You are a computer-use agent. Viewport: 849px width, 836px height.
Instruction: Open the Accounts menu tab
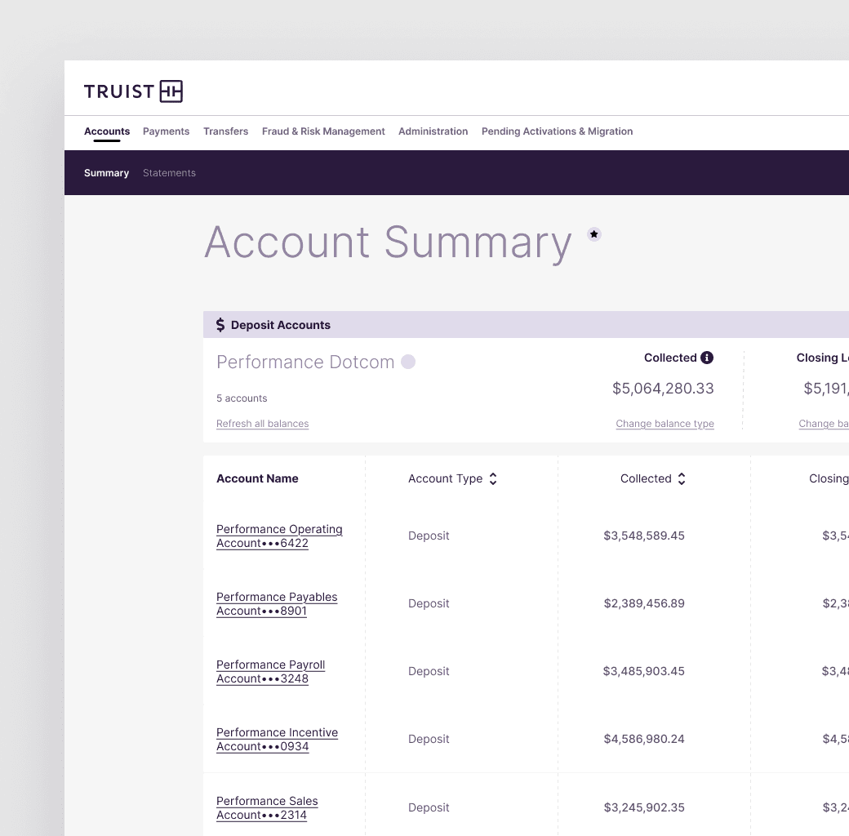point(107,131)
